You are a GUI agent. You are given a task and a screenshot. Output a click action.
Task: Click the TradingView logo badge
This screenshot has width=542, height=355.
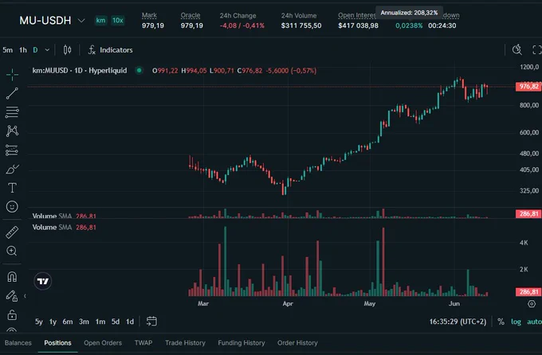pos(43,281)
